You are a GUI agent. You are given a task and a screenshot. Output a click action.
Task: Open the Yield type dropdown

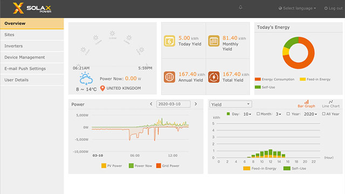click(231, 104)
